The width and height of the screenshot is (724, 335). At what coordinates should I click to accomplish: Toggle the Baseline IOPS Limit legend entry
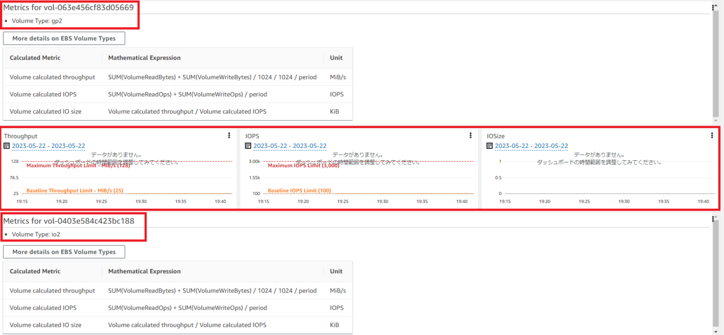click(300, 190)
